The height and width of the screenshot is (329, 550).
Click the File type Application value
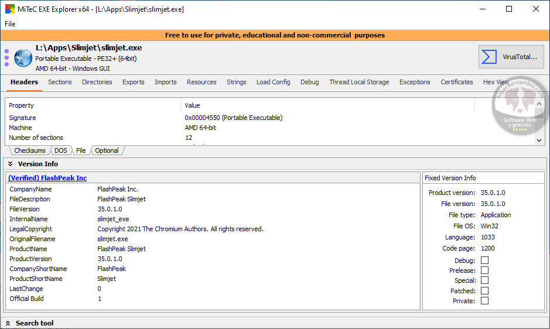pyautogui.click(x=496, y=215)
